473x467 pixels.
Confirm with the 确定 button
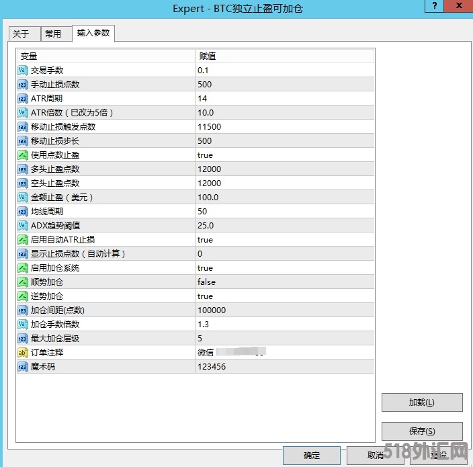click(312, 455)
